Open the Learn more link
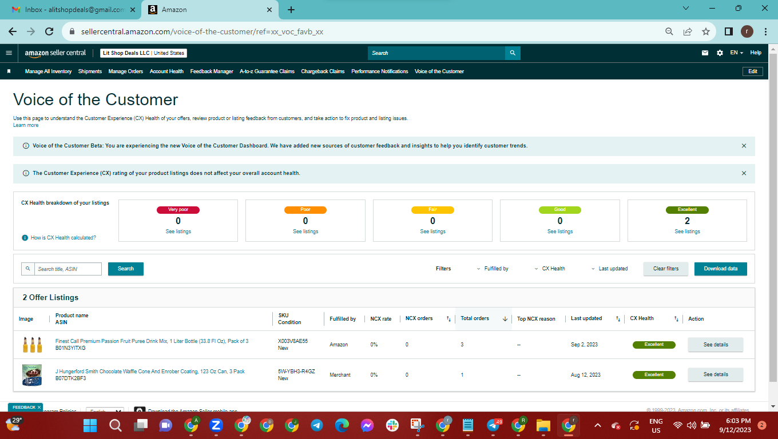The image size is (778, 439). (26, 125)
